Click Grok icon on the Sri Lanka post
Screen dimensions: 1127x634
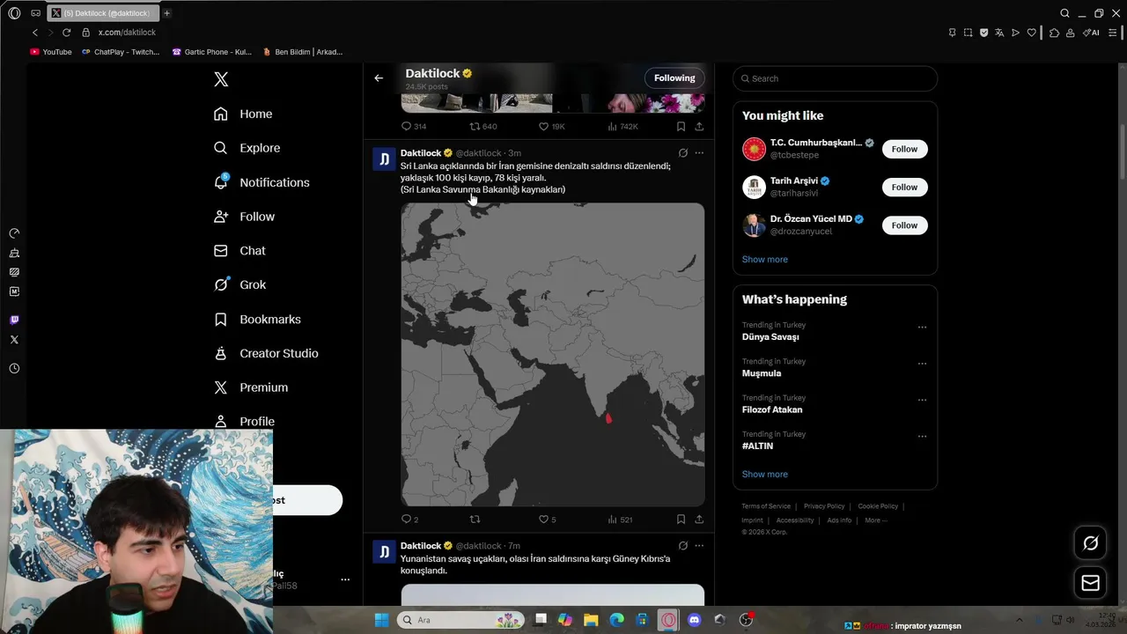tap(682, 153)
